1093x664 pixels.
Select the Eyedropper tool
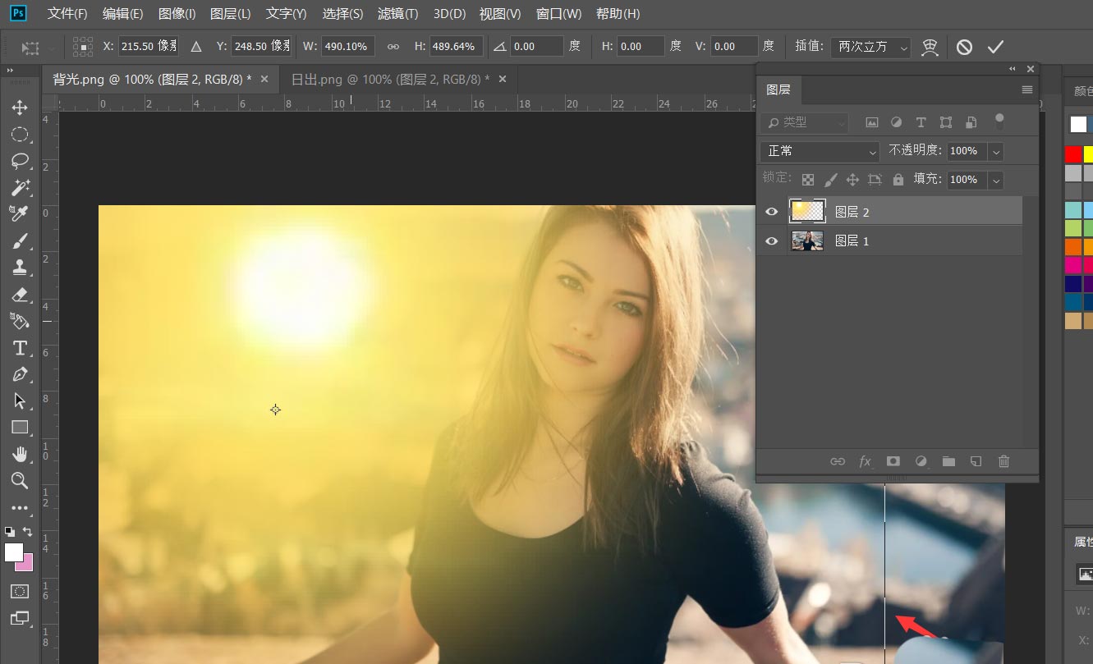[x=20, y=214]
